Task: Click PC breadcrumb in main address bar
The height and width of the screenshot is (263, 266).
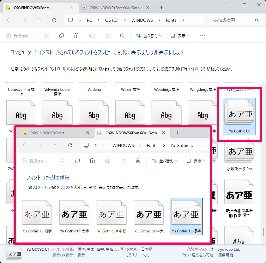Action: [x=89, y=20]
